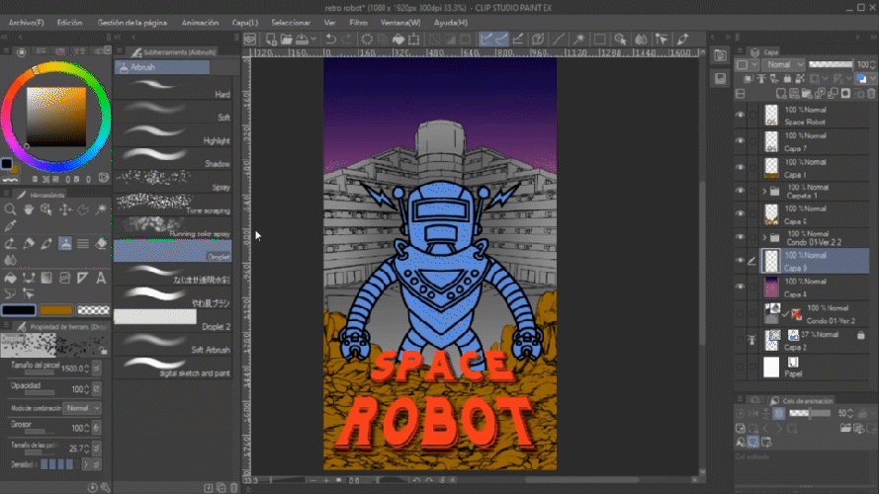Image resolution: width=879 pixels, height=494 pixels.
Task: Choose the Droplet 2 sub tool
Action: click(173, 320)
